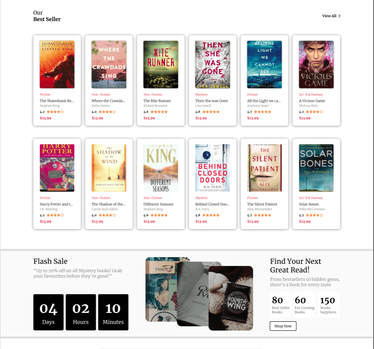
Task: Click star rating of Then She was Gone
Action: click(211, 112)
